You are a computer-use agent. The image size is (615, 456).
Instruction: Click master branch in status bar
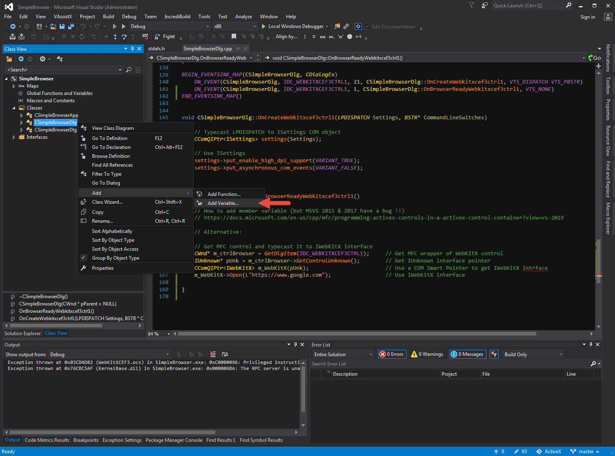click(x=585, y=452)
